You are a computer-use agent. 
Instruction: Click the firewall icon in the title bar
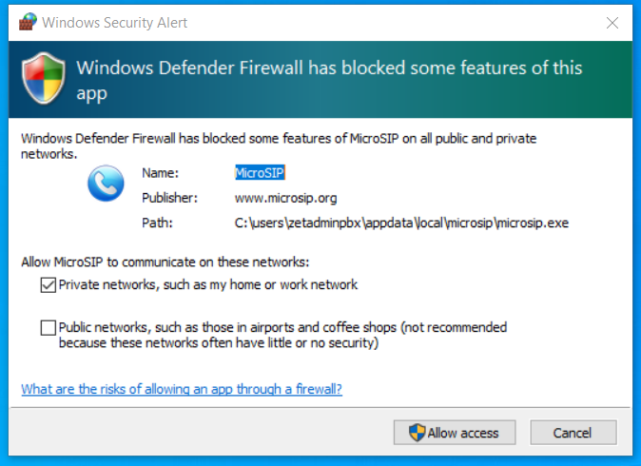click(x=28, y=22)
